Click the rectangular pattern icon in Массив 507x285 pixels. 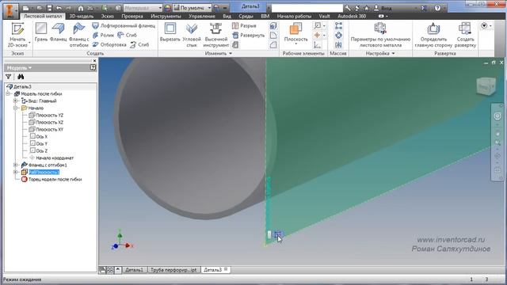[x=338, y=26]
